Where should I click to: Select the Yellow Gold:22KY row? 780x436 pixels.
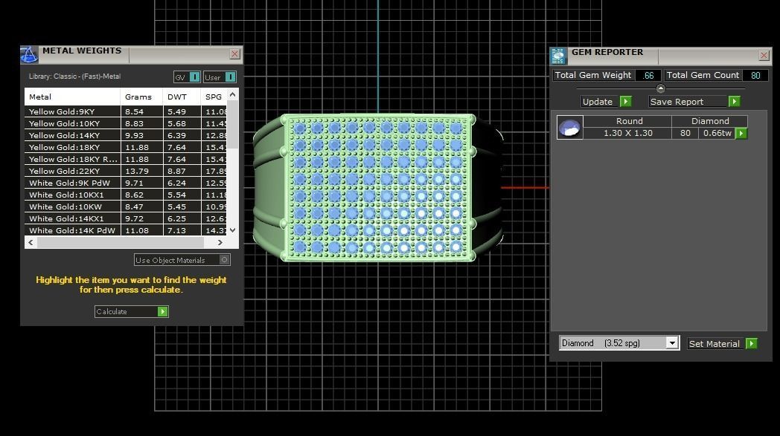[126, 172]
